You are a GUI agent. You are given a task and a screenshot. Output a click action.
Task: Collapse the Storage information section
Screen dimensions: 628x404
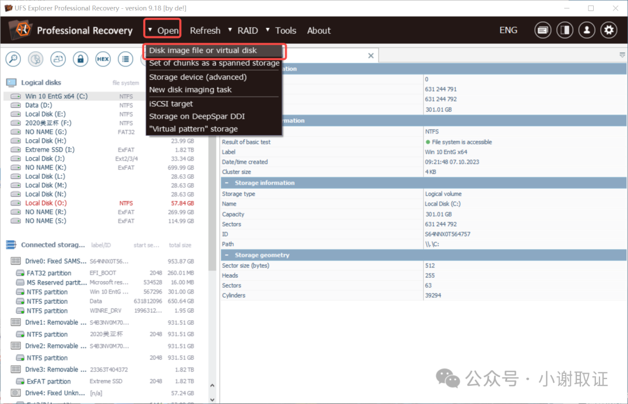point(227,183)
